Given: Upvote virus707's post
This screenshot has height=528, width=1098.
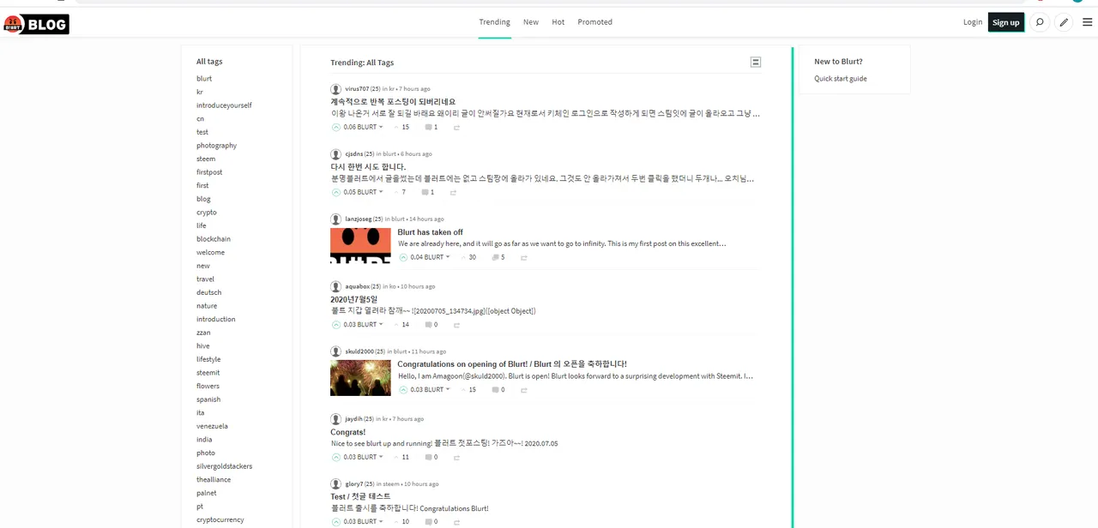Looking at the screenshot, I should point(336,127).
